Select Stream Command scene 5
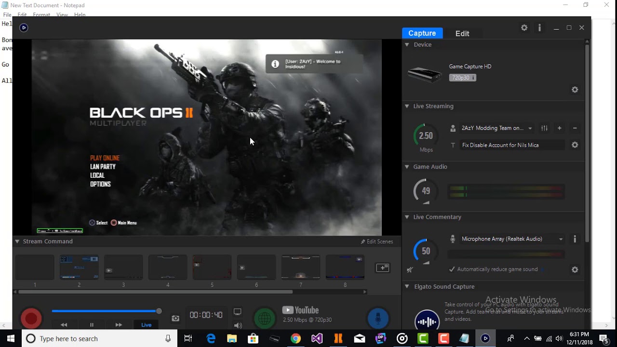 (x=212, y=267)
